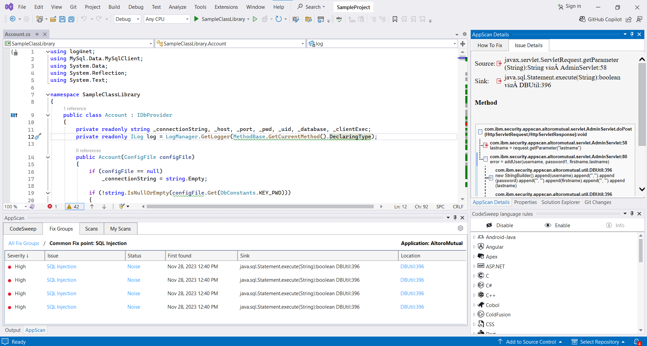Open GitHub Copilot icon
This screenshot has width=647, height=346.
(582, 19)
